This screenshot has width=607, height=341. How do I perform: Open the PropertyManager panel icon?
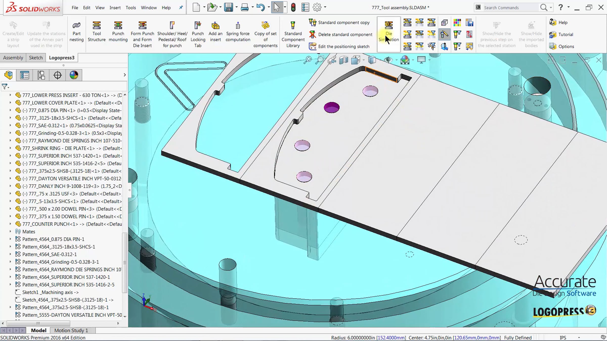tap(25, 75)
